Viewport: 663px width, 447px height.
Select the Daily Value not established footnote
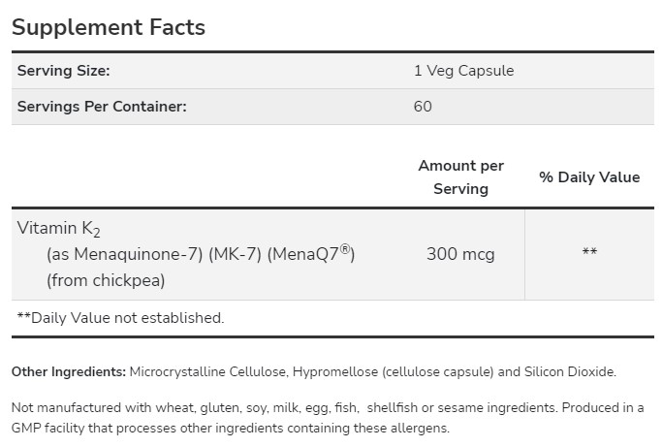tap(121, 317)
